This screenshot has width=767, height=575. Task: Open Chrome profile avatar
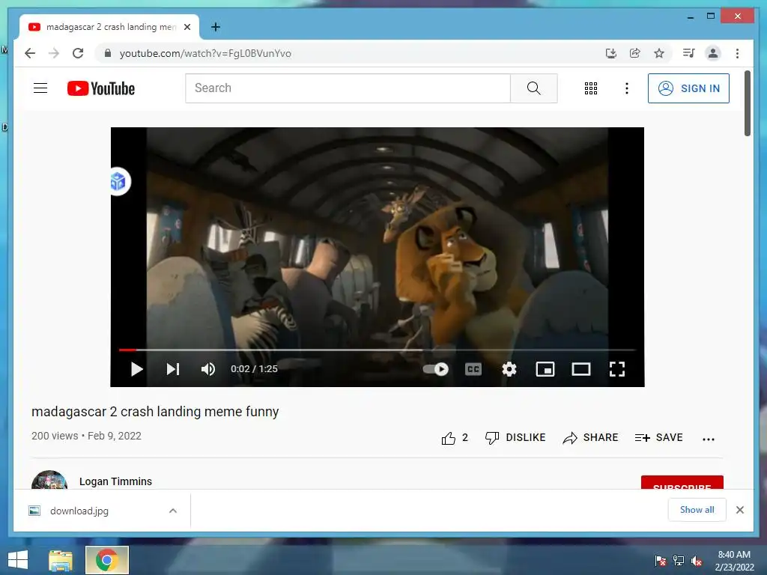(x=713, y=53)
